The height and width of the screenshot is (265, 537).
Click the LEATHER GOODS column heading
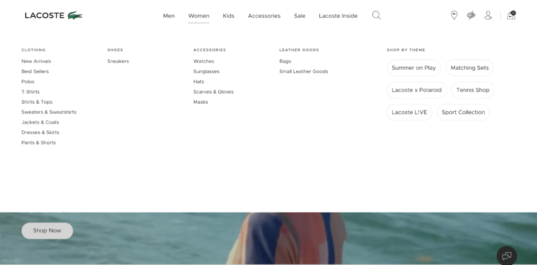tap(299, 50)
